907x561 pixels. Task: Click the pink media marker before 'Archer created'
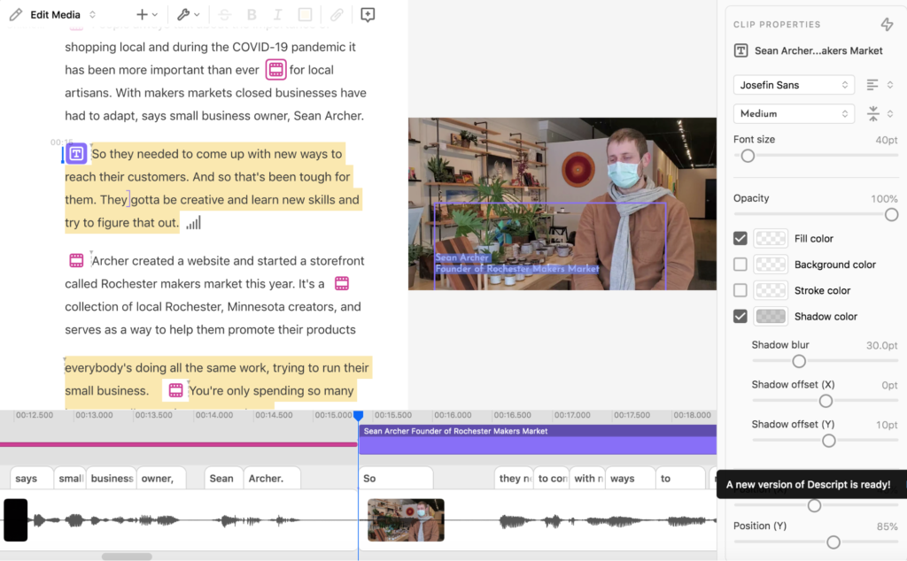(x=76, y=261)
